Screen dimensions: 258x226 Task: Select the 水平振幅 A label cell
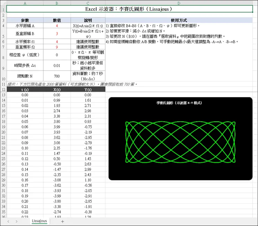[x=25, y=26]
